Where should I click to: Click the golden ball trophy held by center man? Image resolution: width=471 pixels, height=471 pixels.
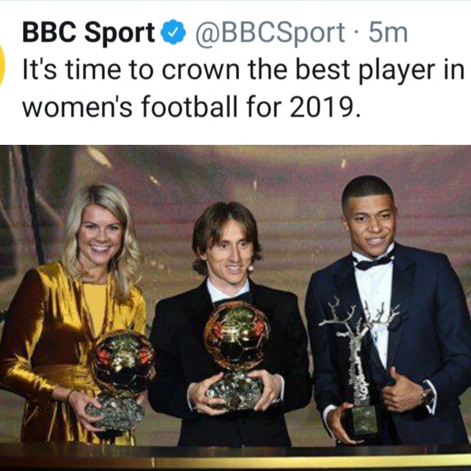tap(237, 354)
